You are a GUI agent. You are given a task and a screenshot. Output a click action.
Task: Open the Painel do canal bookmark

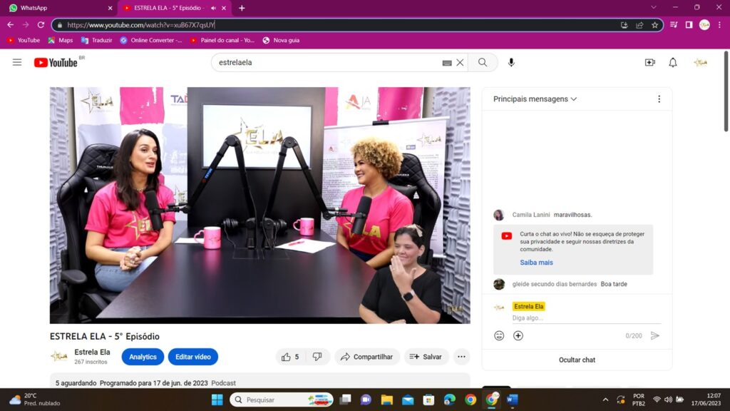click(222, 41)
